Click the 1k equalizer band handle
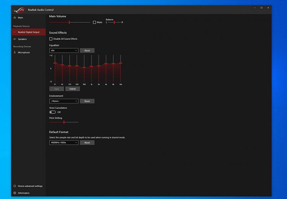 tap(91, 66)
